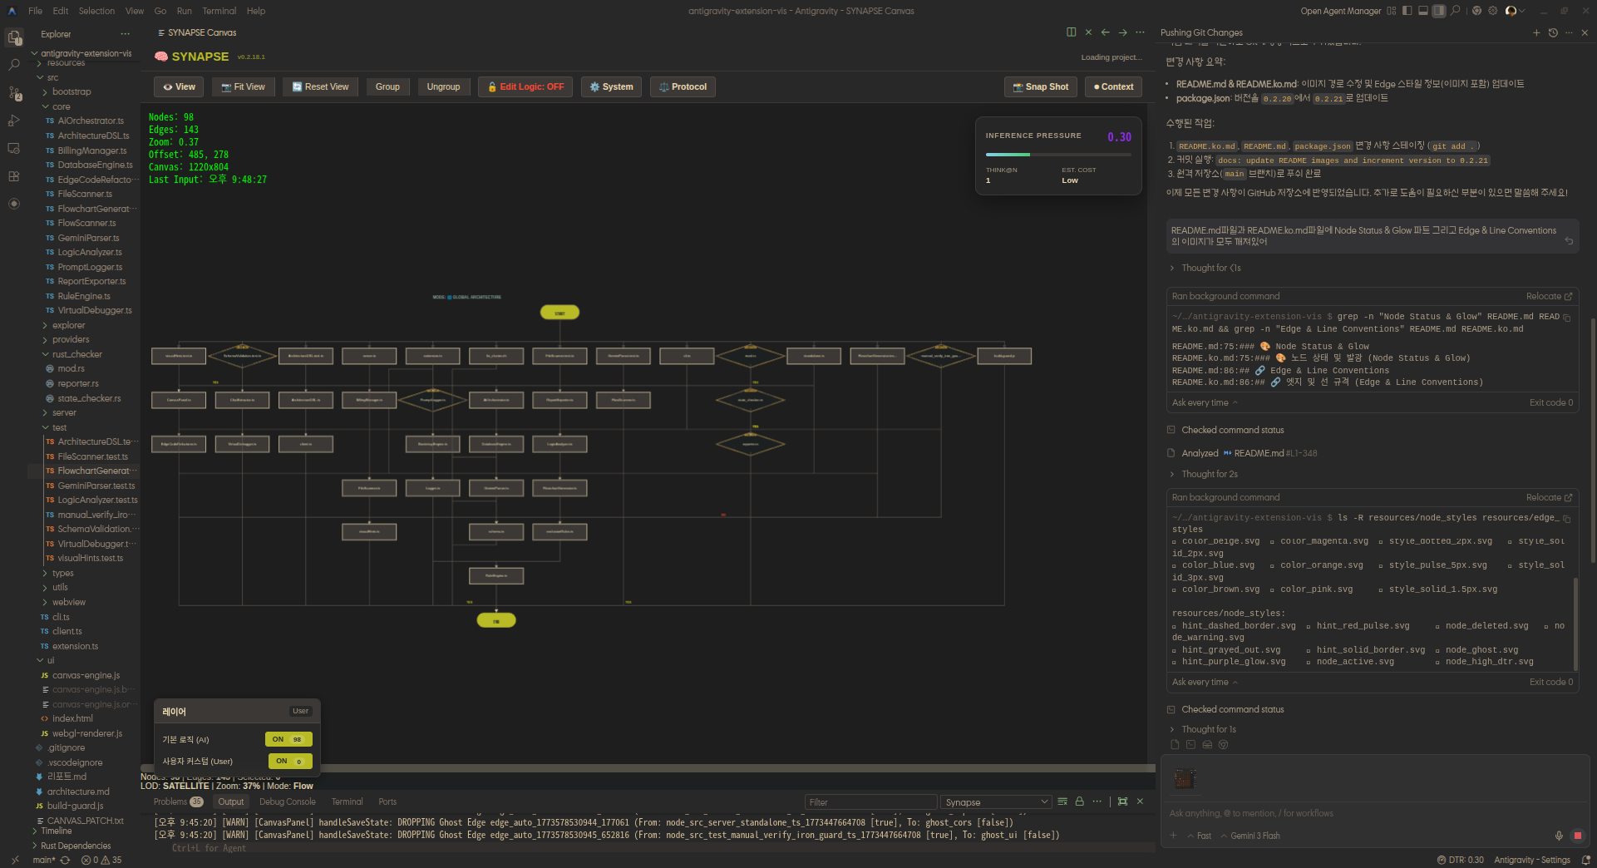This screenshot has height=868, width=1597.
Task: Click the Search magnifier in activity bar
Action: (x=14, y=64)
